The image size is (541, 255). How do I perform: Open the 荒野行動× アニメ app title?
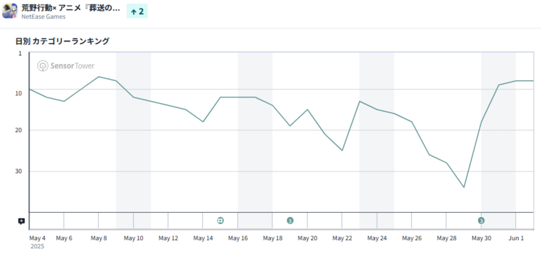coord(71,8)
